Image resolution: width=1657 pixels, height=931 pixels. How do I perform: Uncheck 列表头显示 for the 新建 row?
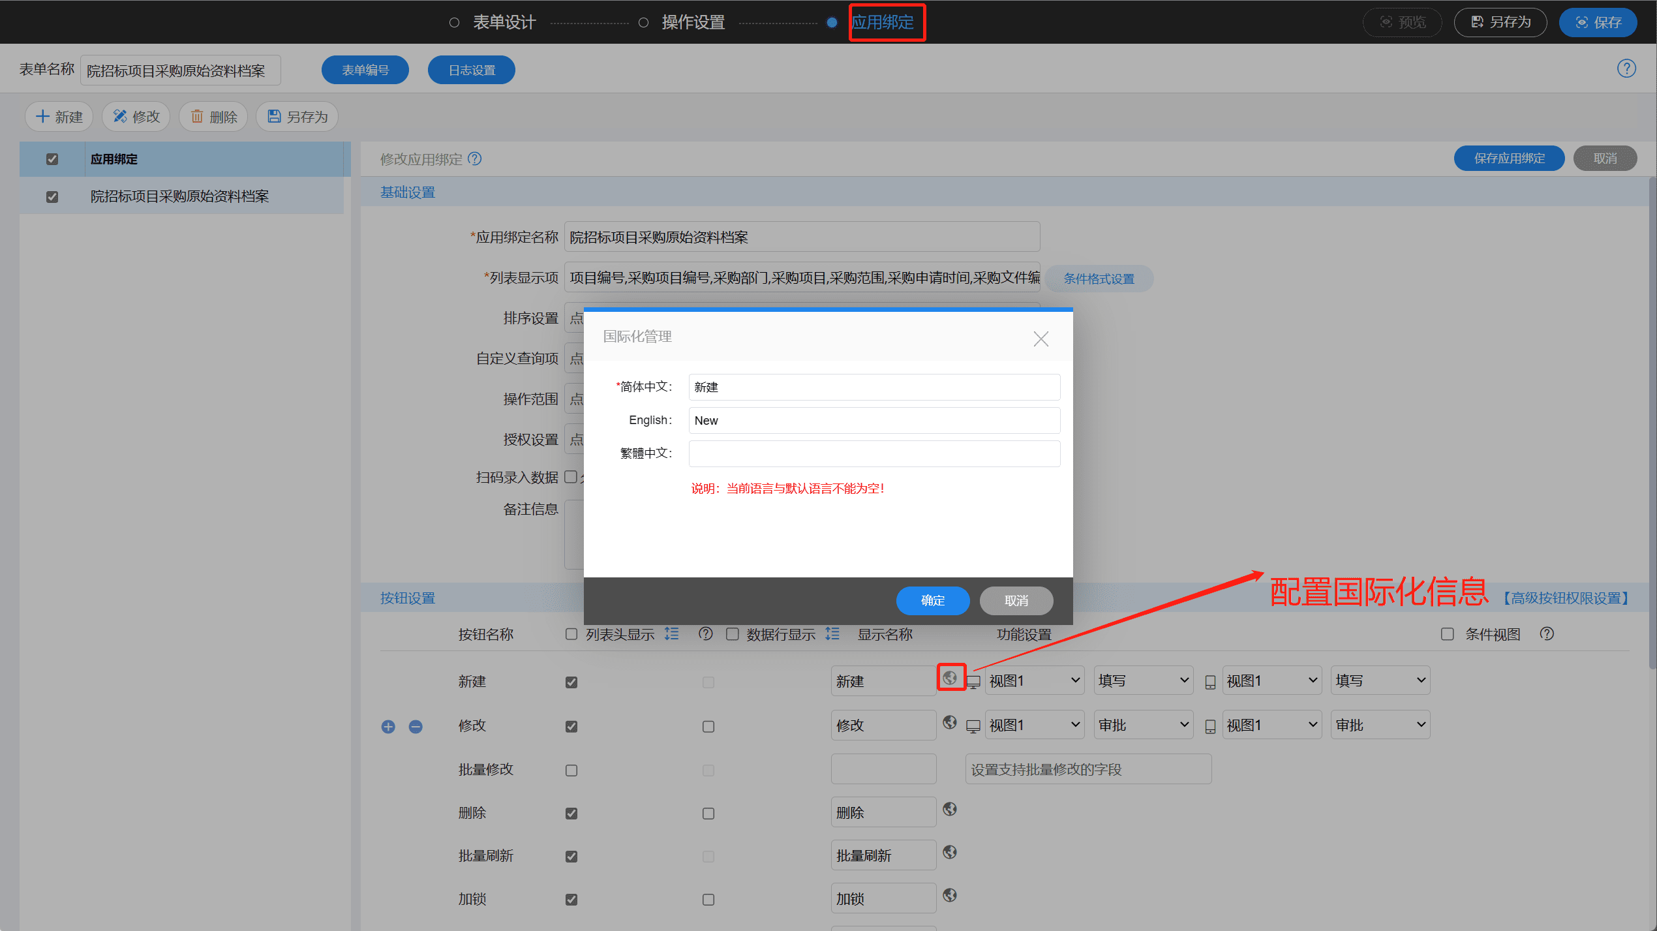[571, 682]
